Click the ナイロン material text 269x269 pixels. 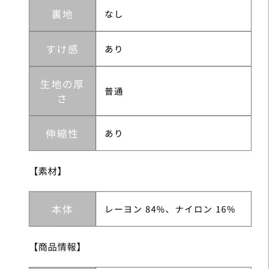pyautogui.click(x=193, y=209)
